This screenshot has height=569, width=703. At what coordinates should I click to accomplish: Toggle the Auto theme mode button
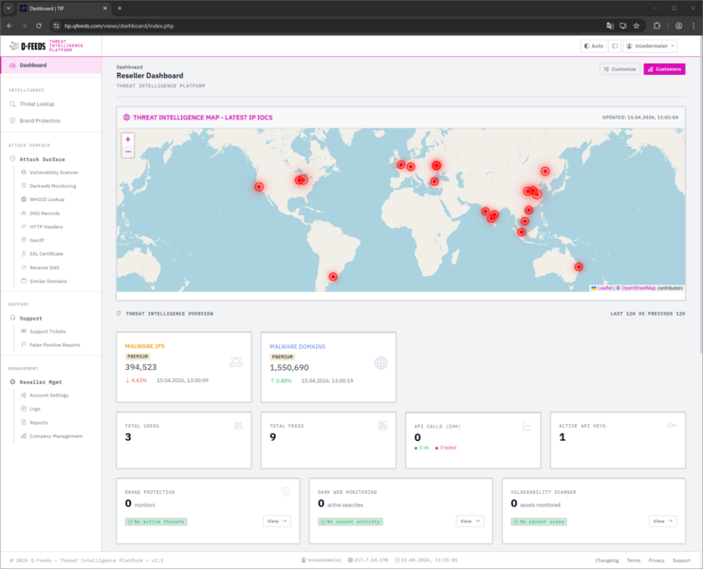coord(594,46)
